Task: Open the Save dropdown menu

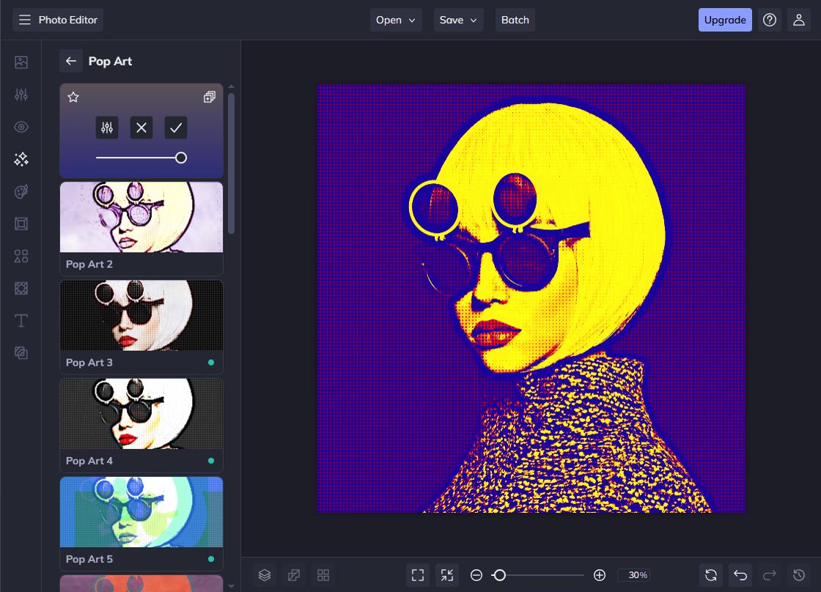Action: click(x=458, y=20)
